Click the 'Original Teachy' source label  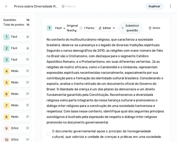pyautogui.click(x=72, y=28)
